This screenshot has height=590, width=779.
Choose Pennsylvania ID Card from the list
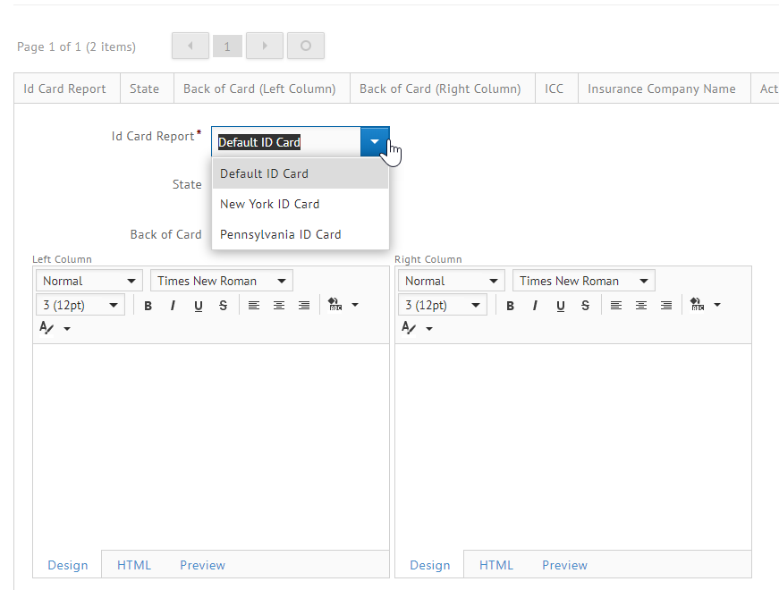pos(281,234)
